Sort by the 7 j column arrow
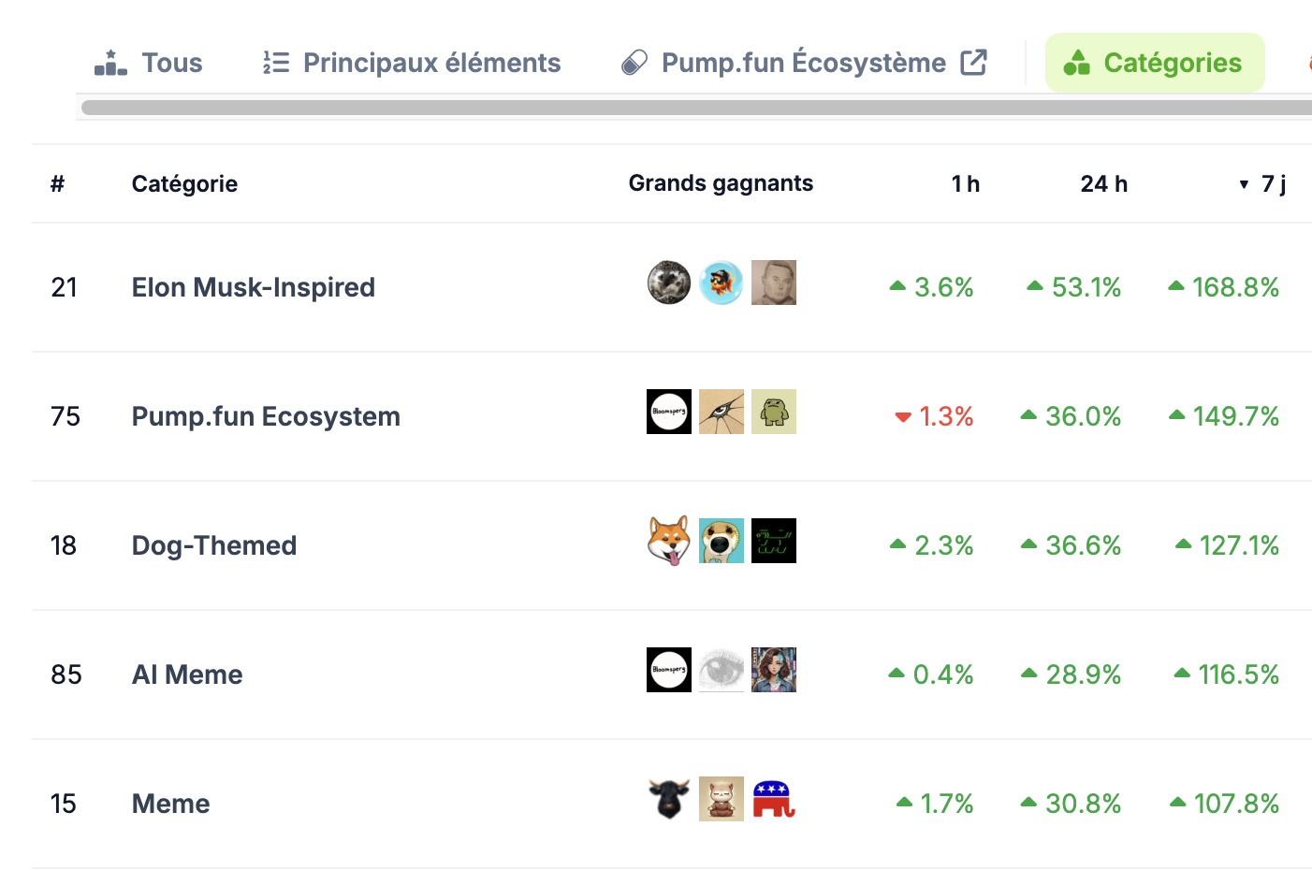Image resolution: width=1312 pixels, height=870 pixels. tap(1244, 184)
